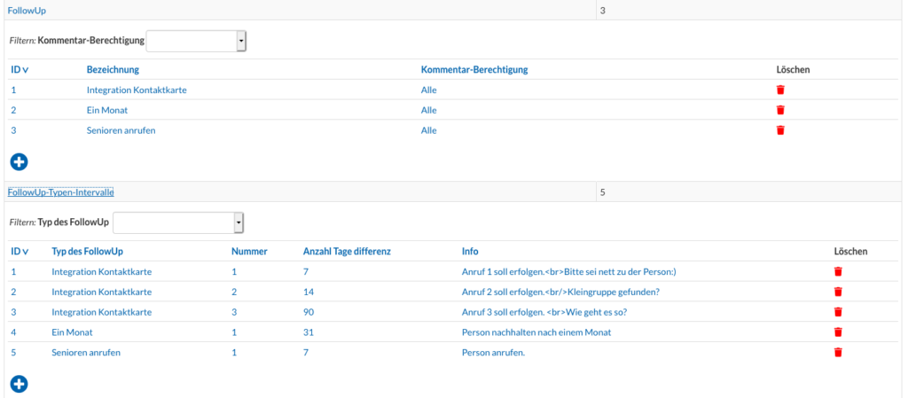The height and width of the screenshot is (398, 908).
Task: Open the Typ des FollowUp filter dropdown
Action: [x=178, y=222]
